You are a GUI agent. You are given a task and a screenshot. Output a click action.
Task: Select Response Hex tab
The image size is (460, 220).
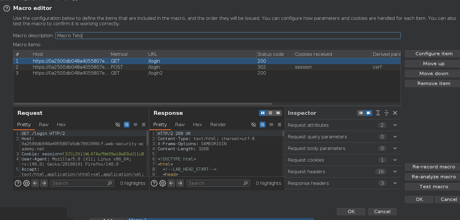pyautogui.click(x=197, y=124)
